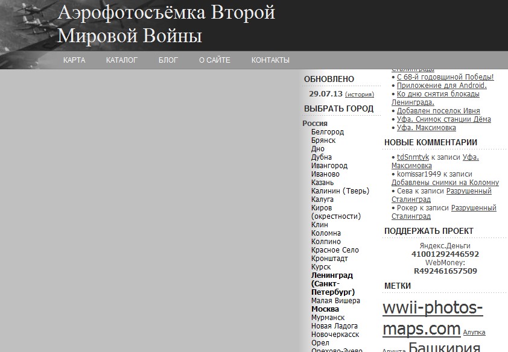Viewport: 508px width, 352px height.
Task: Open comment link Добавлены снимки на Коломну
Action: click(x=445, y=183)
